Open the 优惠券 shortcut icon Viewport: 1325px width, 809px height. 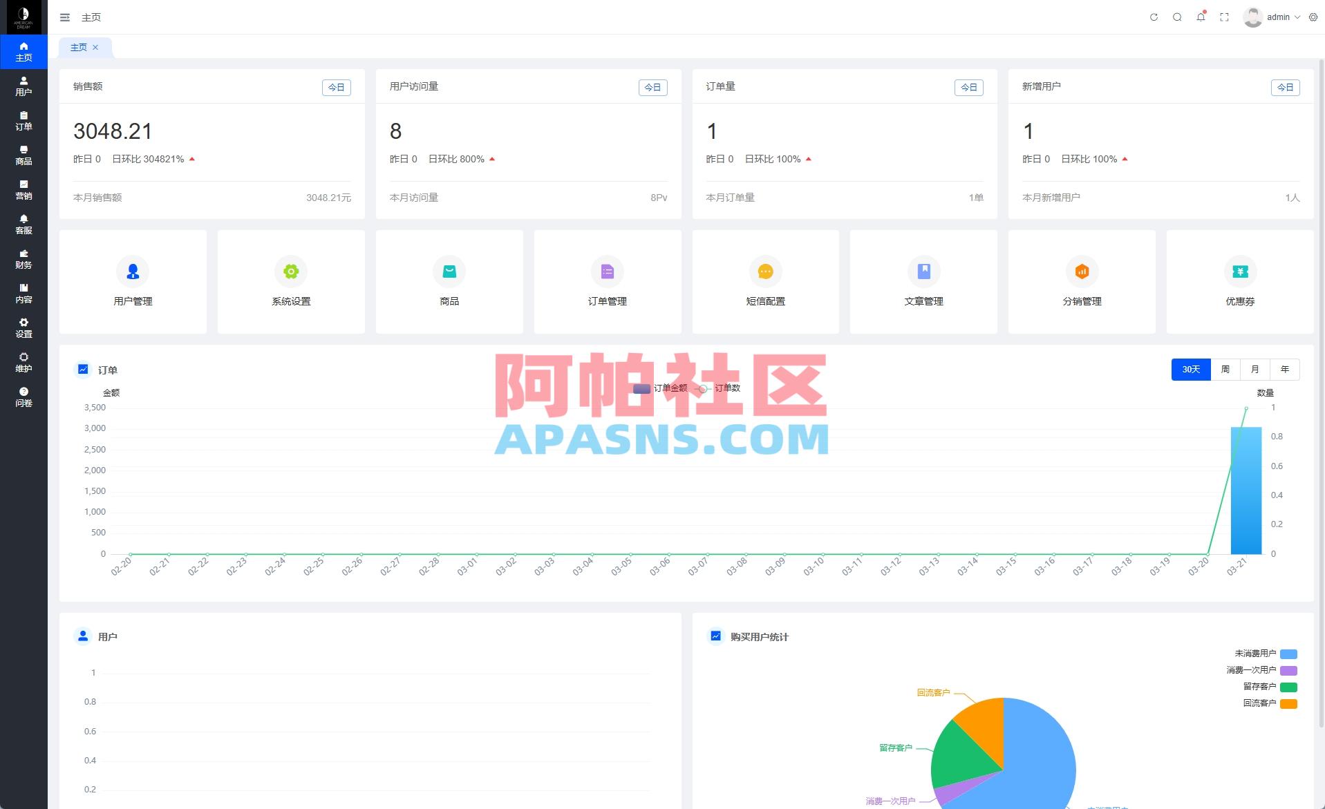point(1240,272)
